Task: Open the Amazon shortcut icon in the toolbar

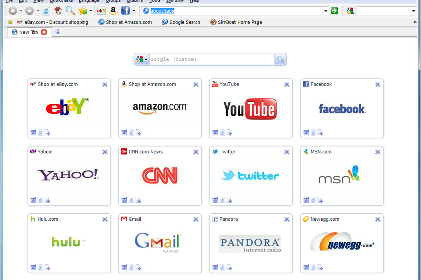Action: (x=114, y=11)
